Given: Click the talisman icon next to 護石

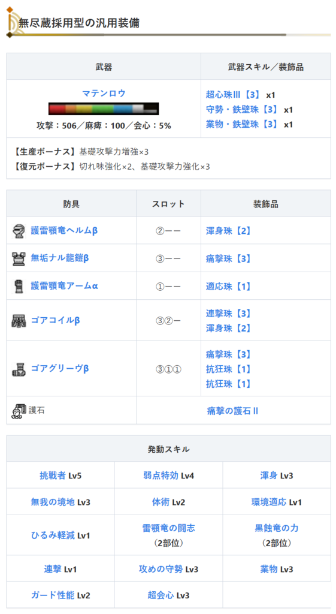Looking at the screenshot, I should pyautogui.click(x=19, y=411).
